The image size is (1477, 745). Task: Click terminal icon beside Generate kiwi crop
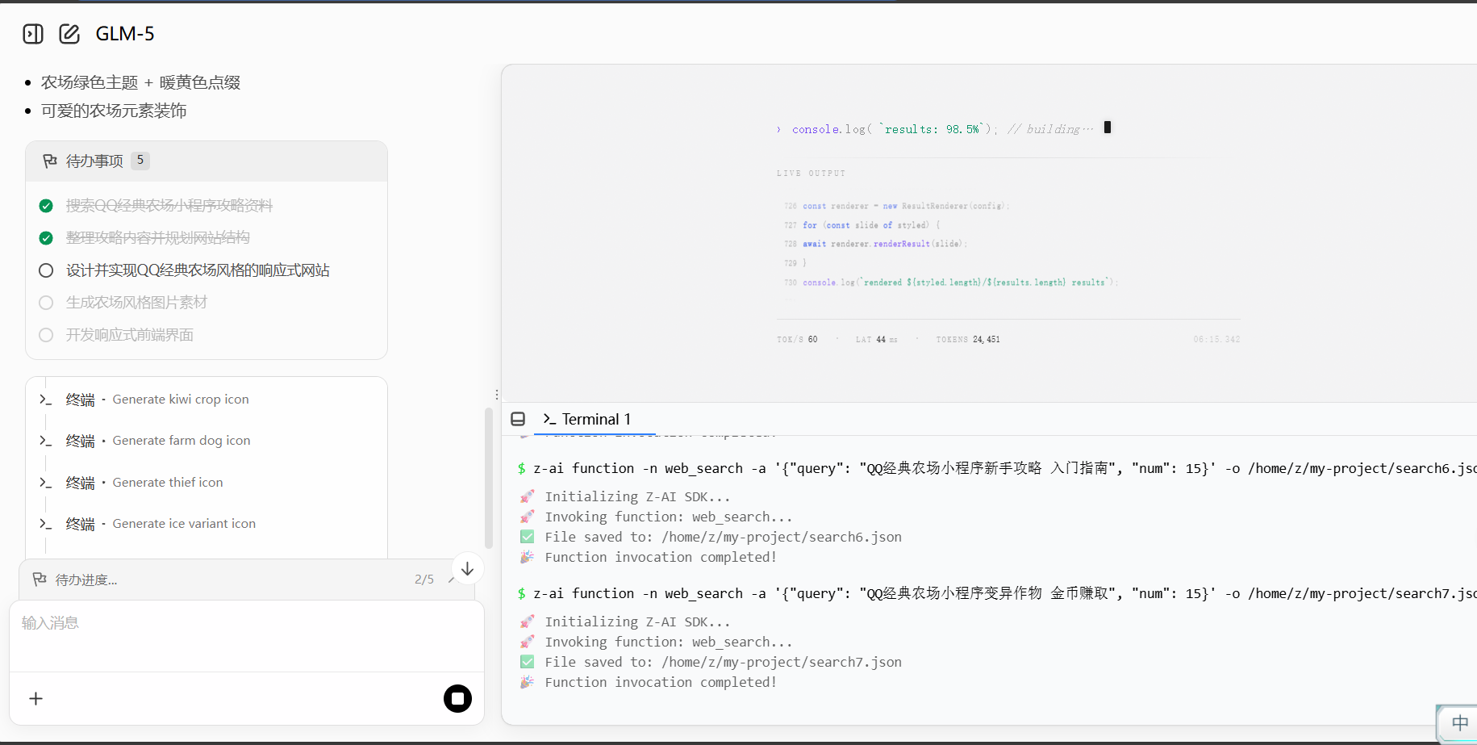(45, 400)
